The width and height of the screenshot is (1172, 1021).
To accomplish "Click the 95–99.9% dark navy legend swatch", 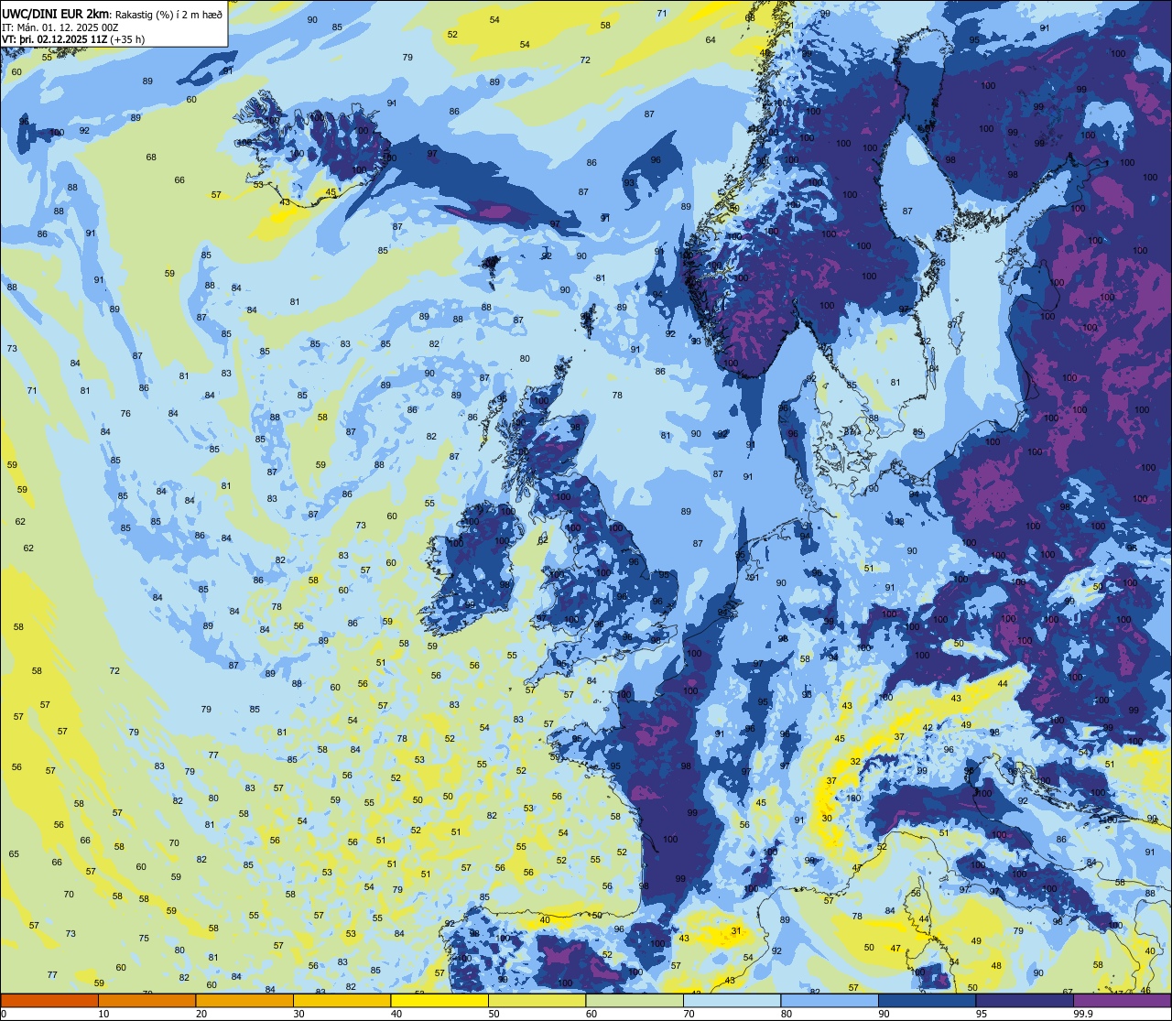I will pyautogui.click(x=1025, y=1000).
